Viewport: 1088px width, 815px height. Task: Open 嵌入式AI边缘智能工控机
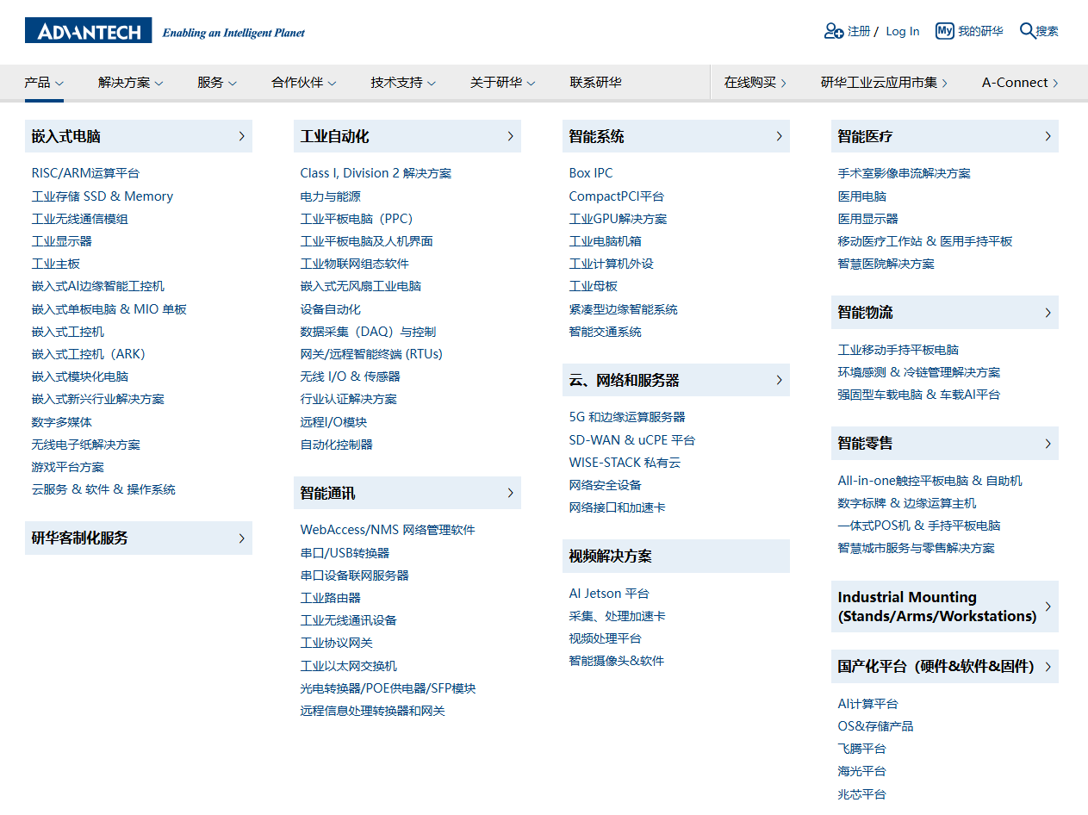click(98, 286)
